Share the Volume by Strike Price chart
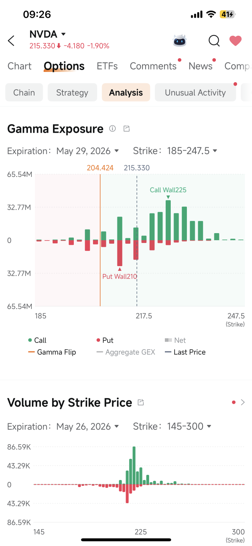 tap(141, 402)
